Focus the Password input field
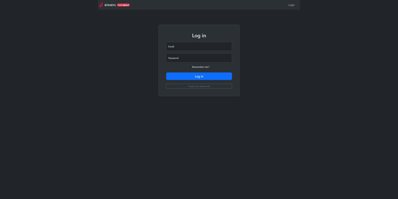This screenshot has width=398, height=199. (199, 58)
